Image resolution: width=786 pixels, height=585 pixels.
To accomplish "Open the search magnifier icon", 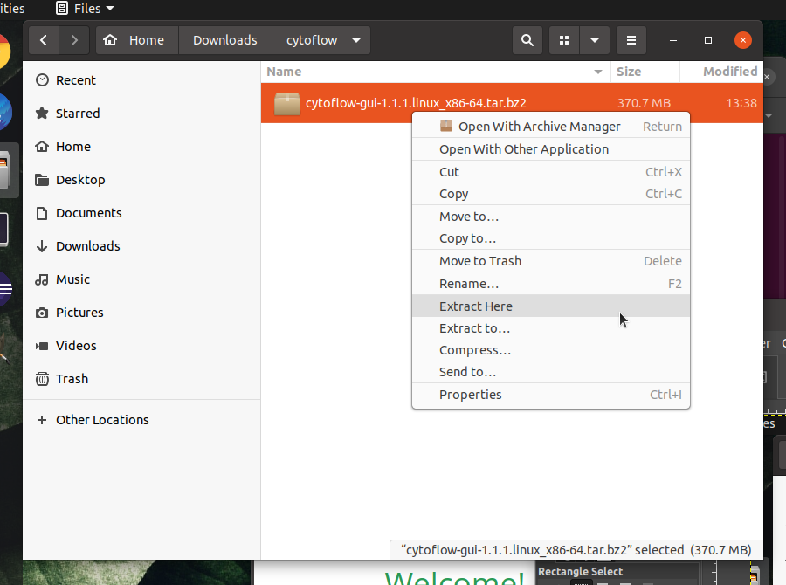I will [527, 40].
